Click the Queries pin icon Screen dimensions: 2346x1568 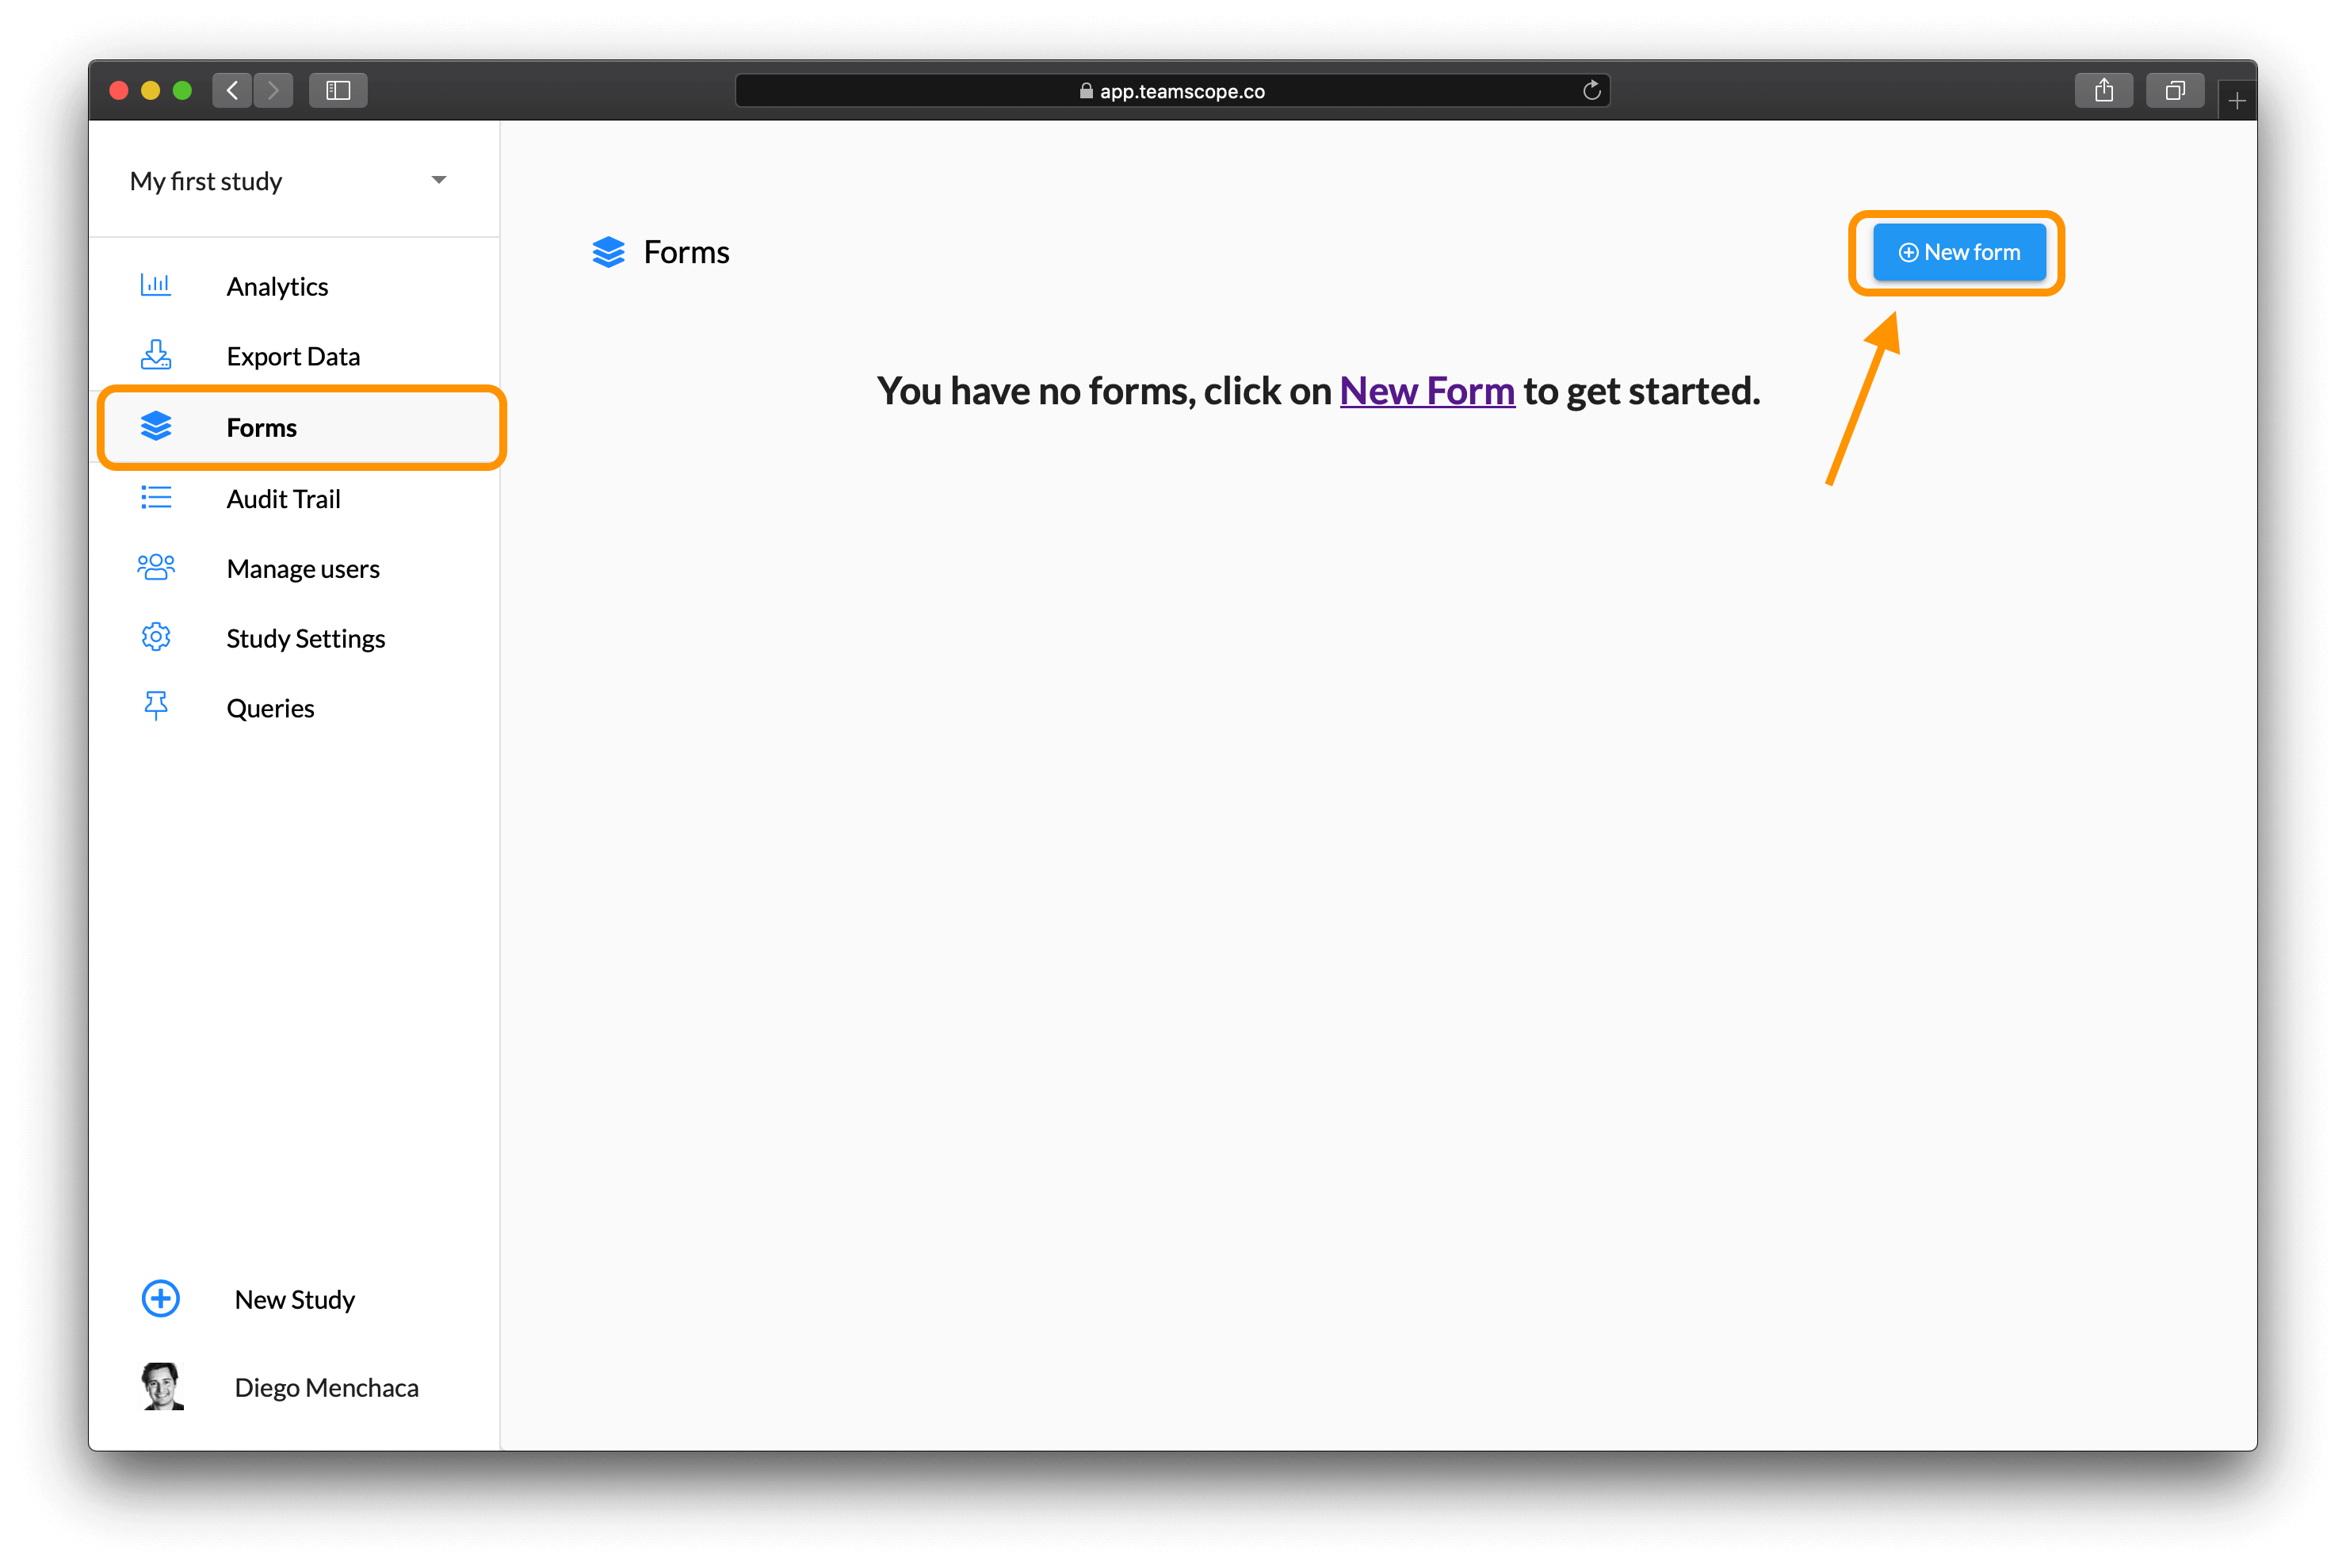pyautogui.click(x=157, y=706)
